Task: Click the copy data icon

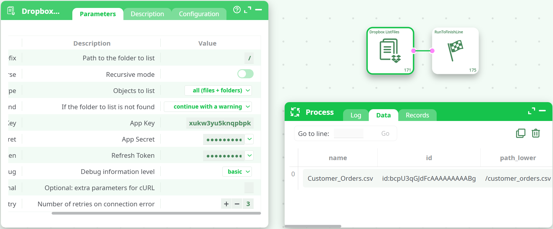Action: 521,133
